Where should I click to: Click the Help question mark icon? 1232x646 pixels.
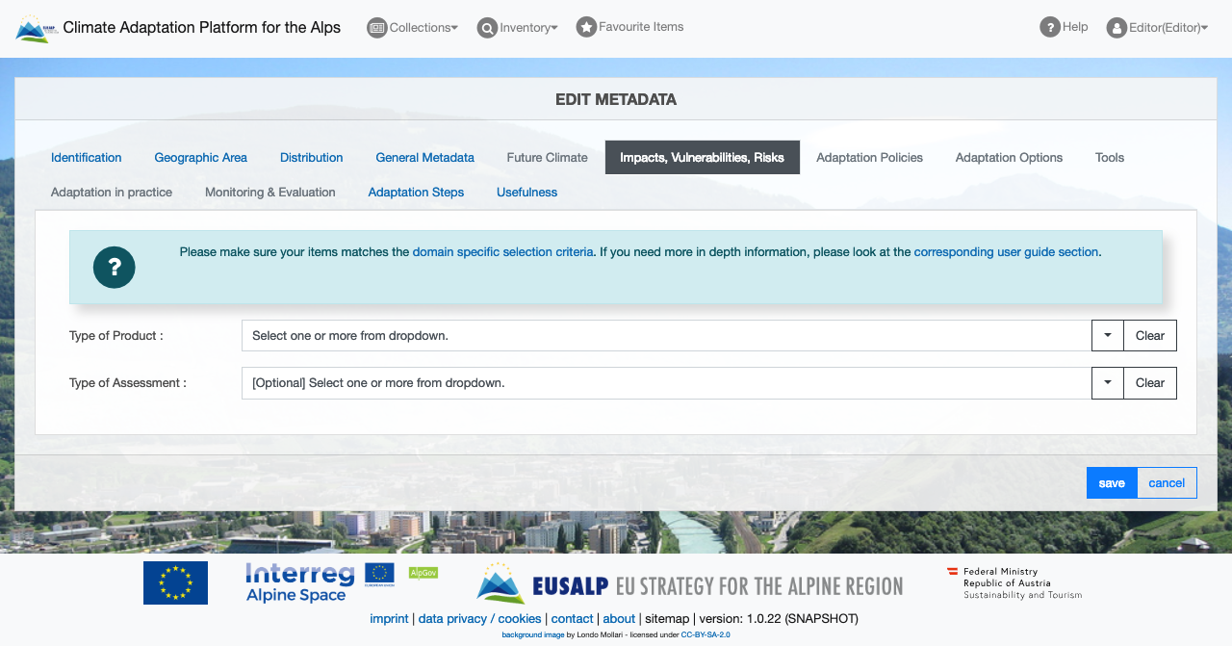pyautogui.click(x=1049, y=27)
